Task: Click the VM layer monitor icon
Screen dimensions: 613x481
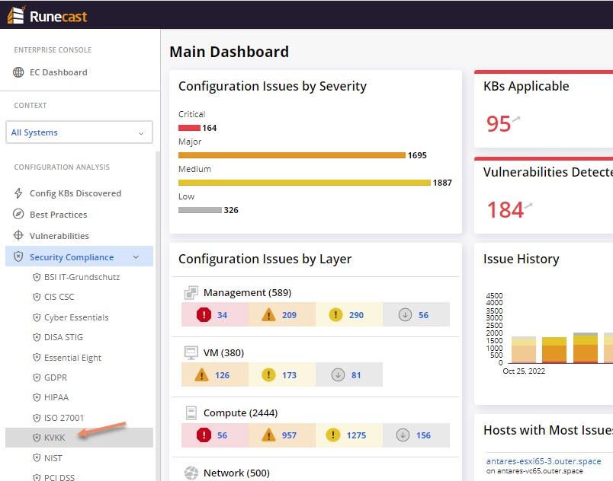Action: point(191,352)
